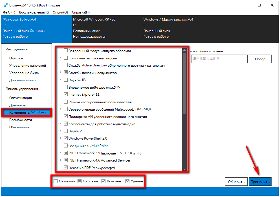Uncheck the Windows PowerShell 2.0 checkbox

pyautogui.click(x=65, y=138)
